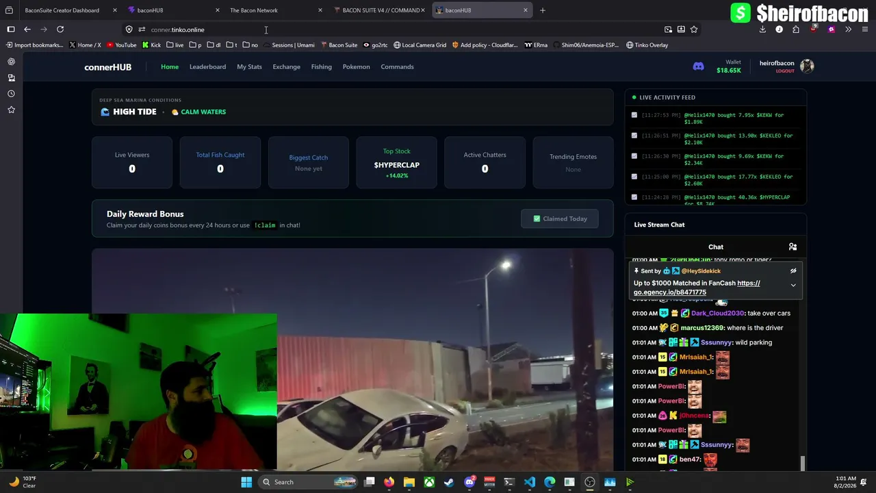876x493 pixels.
Task: Open the weather widget showing 103°F
Action: click(x=21, y=482)
